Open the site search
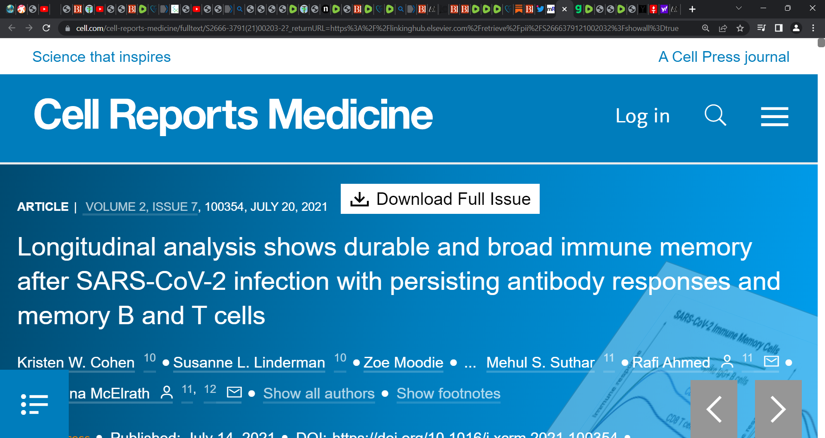 (715, 115)
